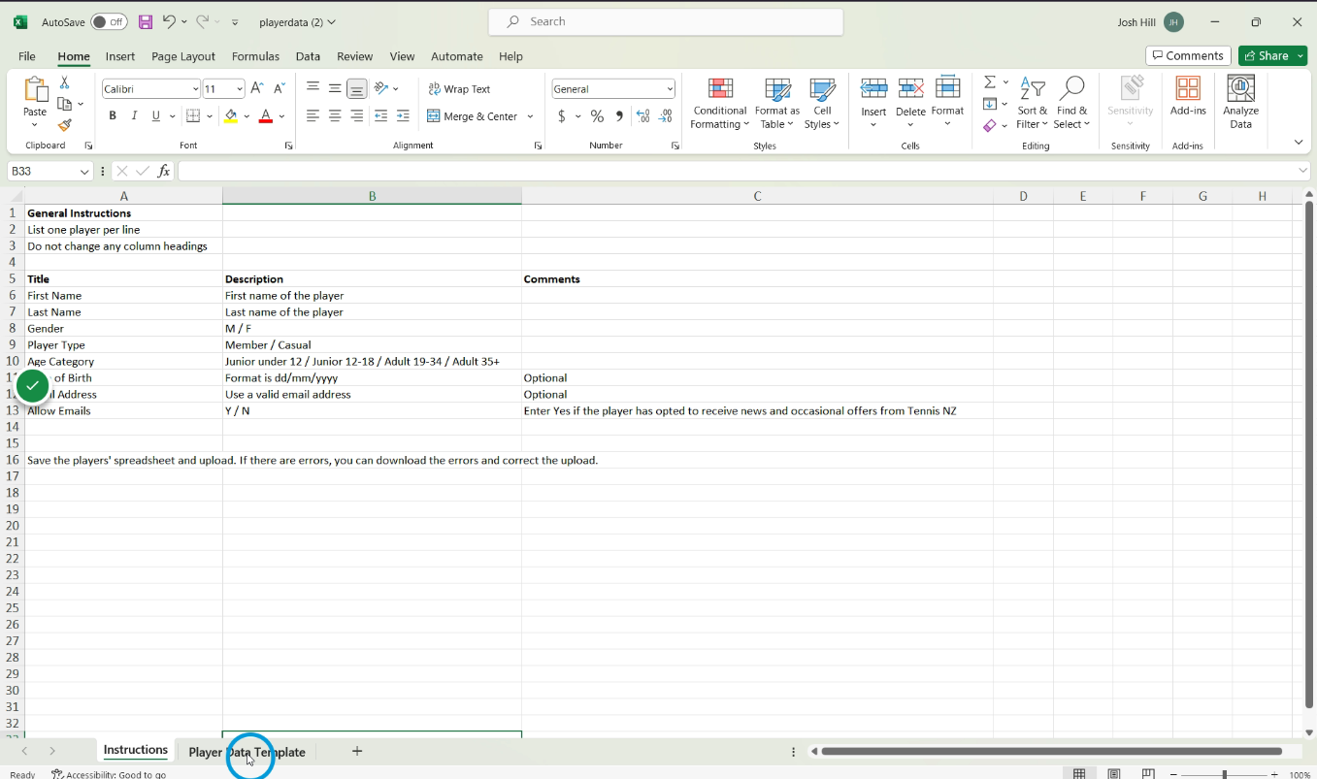This screenshot has width=1317, height=779.
Task: Click the Borders icon
Action: tap(193, 116)
